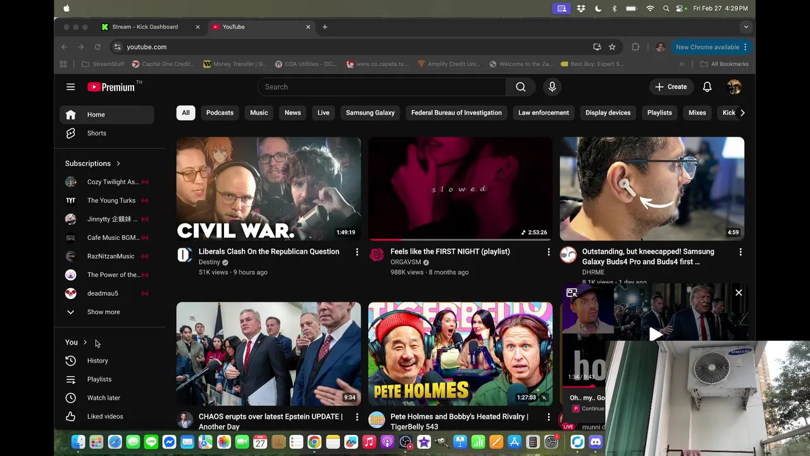This screenshot has height=456, width=810.
Task: Toggle Bluetooth from the menu bar
Action: click(614, 8)
